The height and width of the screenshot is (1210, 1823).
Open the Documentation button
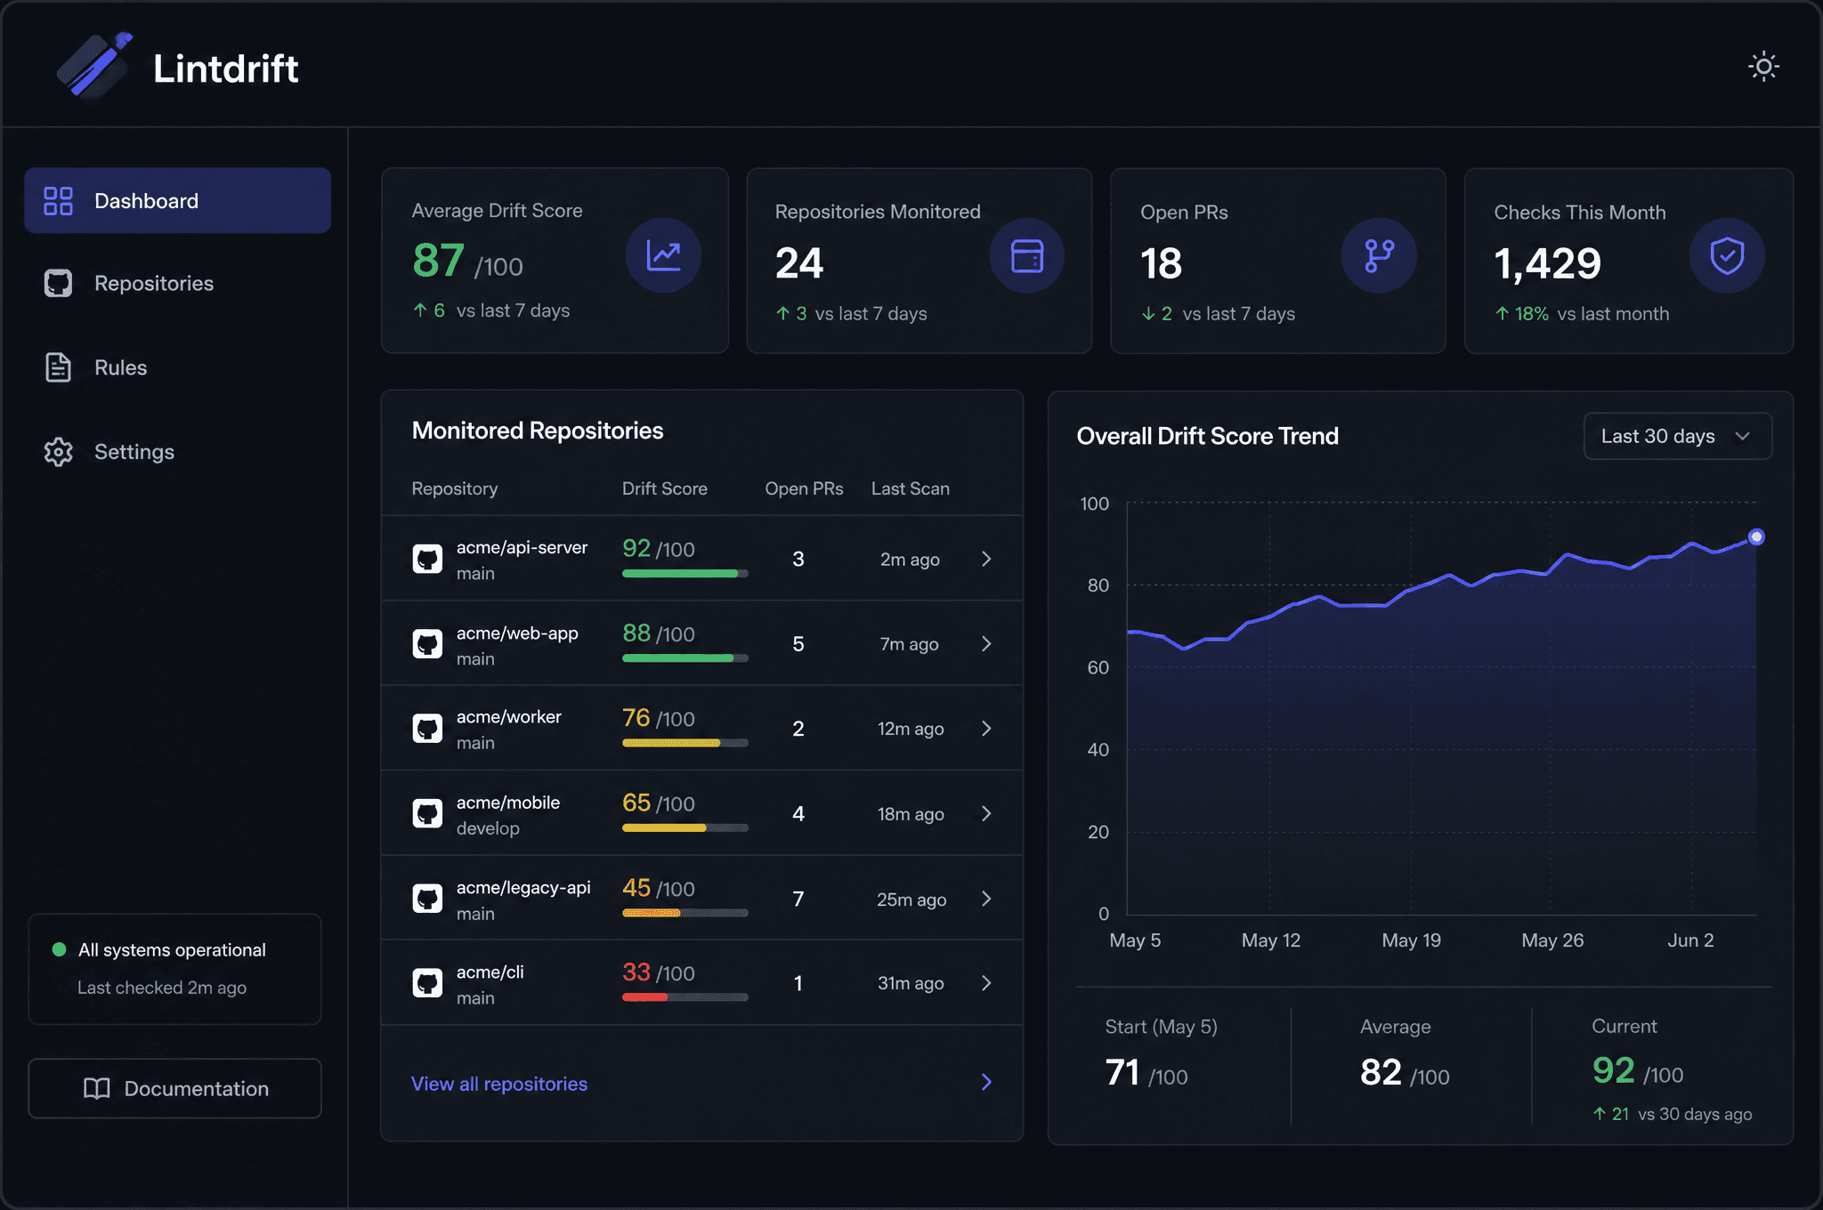tap(174, 1088)
